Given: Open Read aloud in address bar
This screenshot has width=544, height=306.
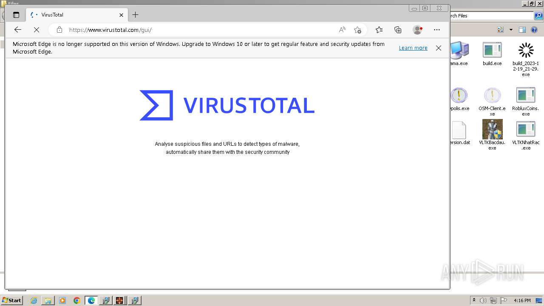Looking at the screenshot, I should tap(342, 30).
